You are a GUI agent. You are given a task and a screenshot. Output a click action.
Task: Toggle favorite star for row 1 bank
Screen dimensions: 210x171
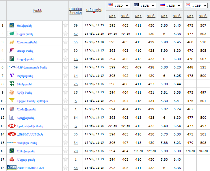coord(66,25)
